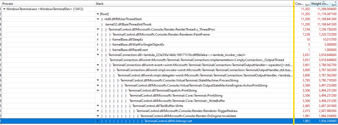Click count value 3,793
338x125 pixels.
(306, 80)
